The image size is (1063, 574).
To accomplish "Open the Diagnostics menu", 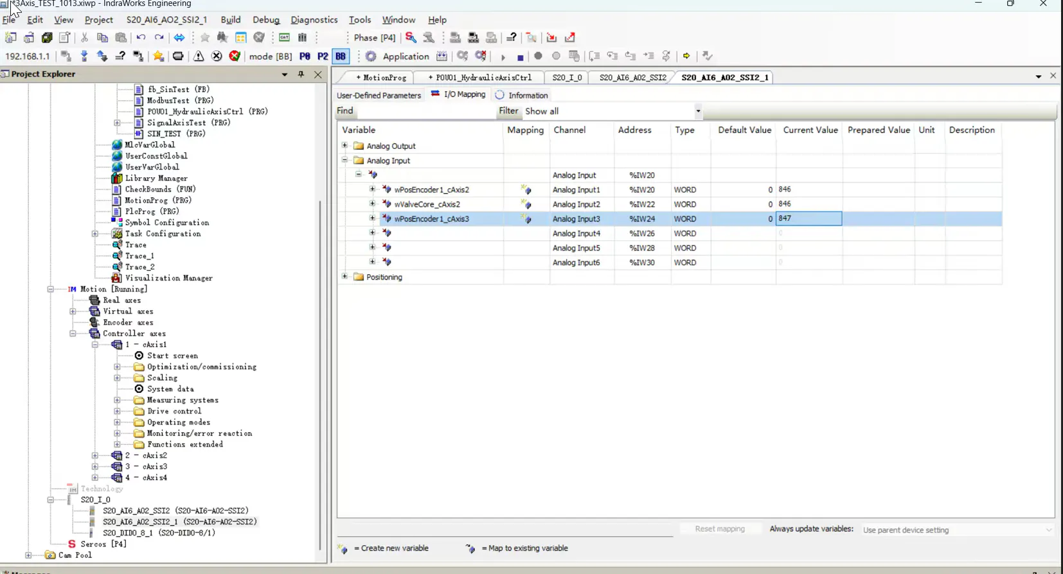I will (314, 20).
